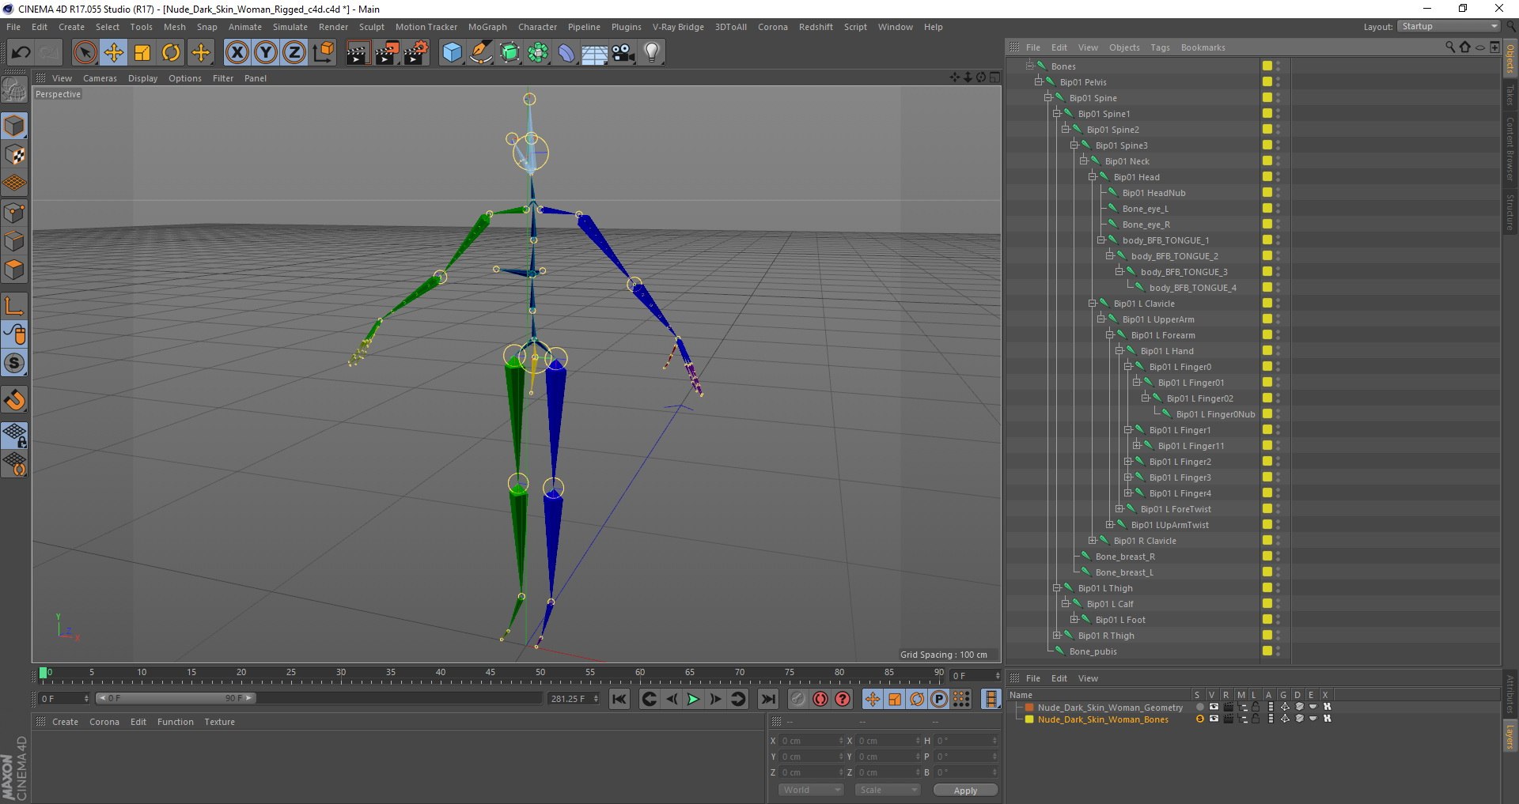This screenshot has height=804, width=1519.
Task: Switch to Polygons mode
Action: (x=15, y=270)
